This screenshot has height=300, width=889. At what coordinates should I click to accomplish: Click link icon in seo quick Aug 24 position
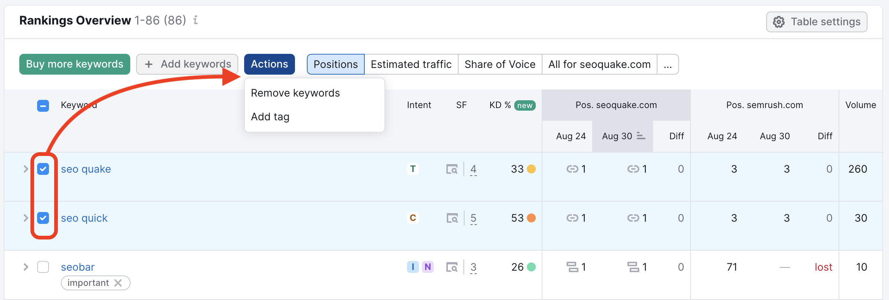pos(572,218)
